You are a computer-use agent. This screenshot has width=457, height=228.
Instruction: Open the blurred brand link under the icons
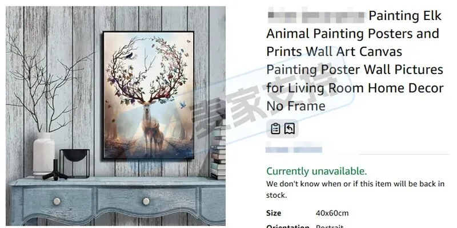pyautogui.click(x=294, y=150)
